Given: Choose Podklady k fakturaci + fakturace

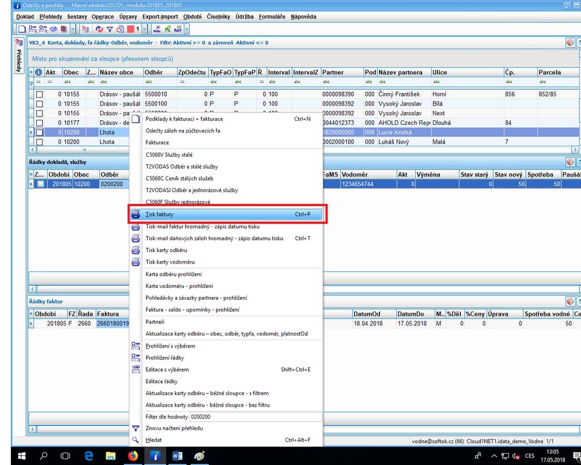Looking at the screenshot, I should (x=226, y=119).
